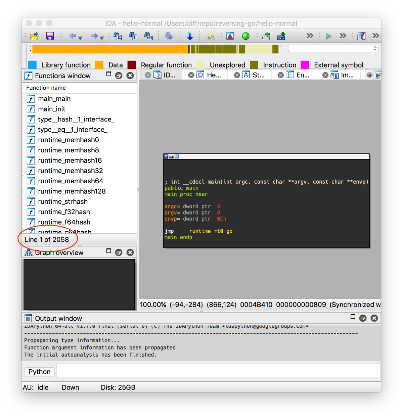403x418 pixels.
Task: Select runtime_f32hash function
Action: (64, 212)
